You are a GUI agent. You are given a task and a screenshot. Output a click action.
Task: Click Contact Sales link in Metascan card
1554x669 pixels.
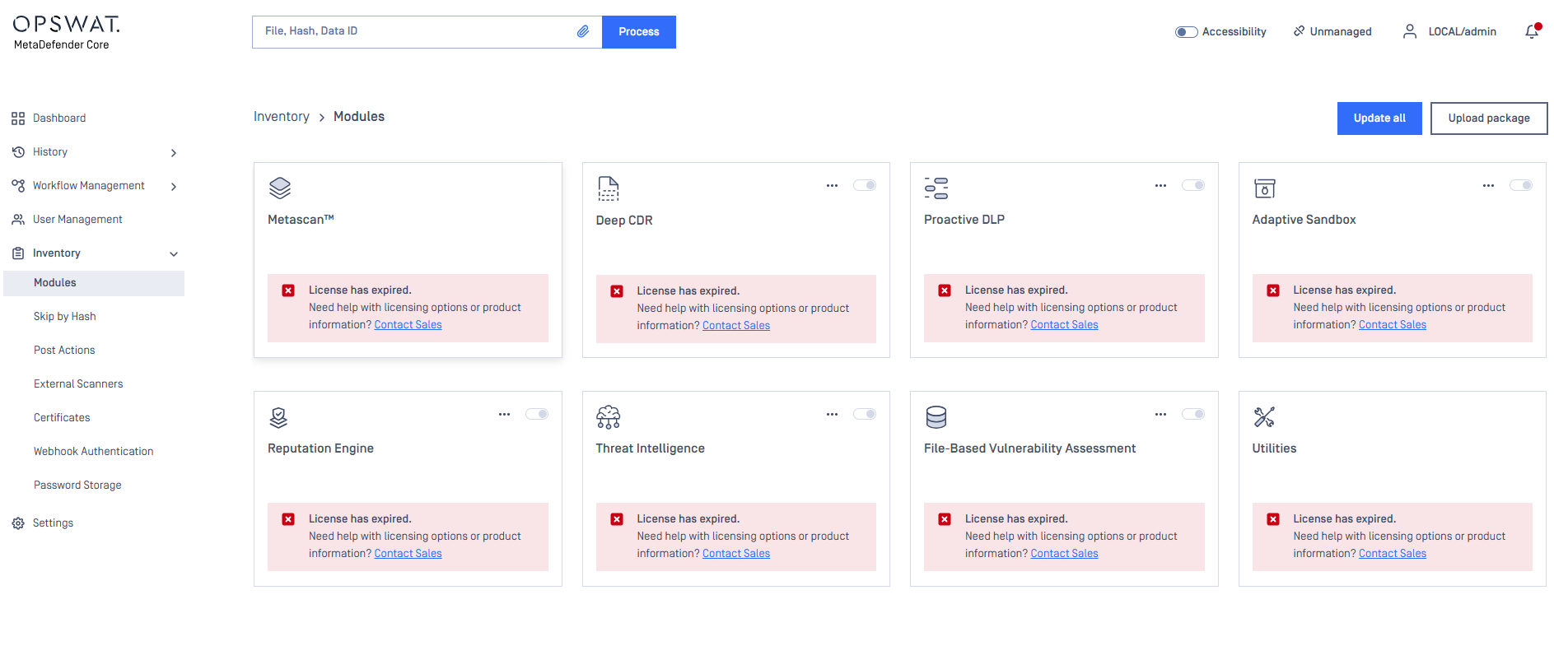pos(408,325)
